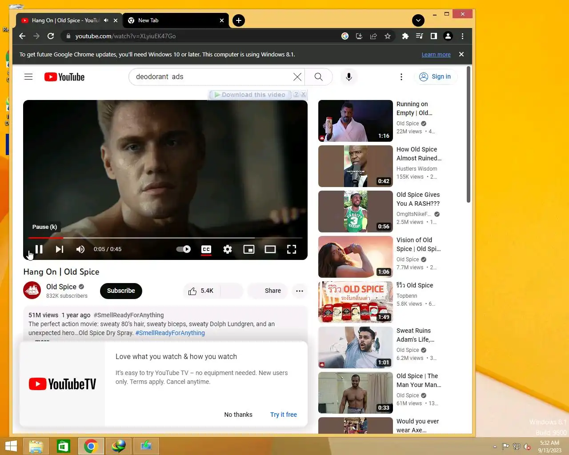Show hidden system tray icons

[x=495, y=447]
